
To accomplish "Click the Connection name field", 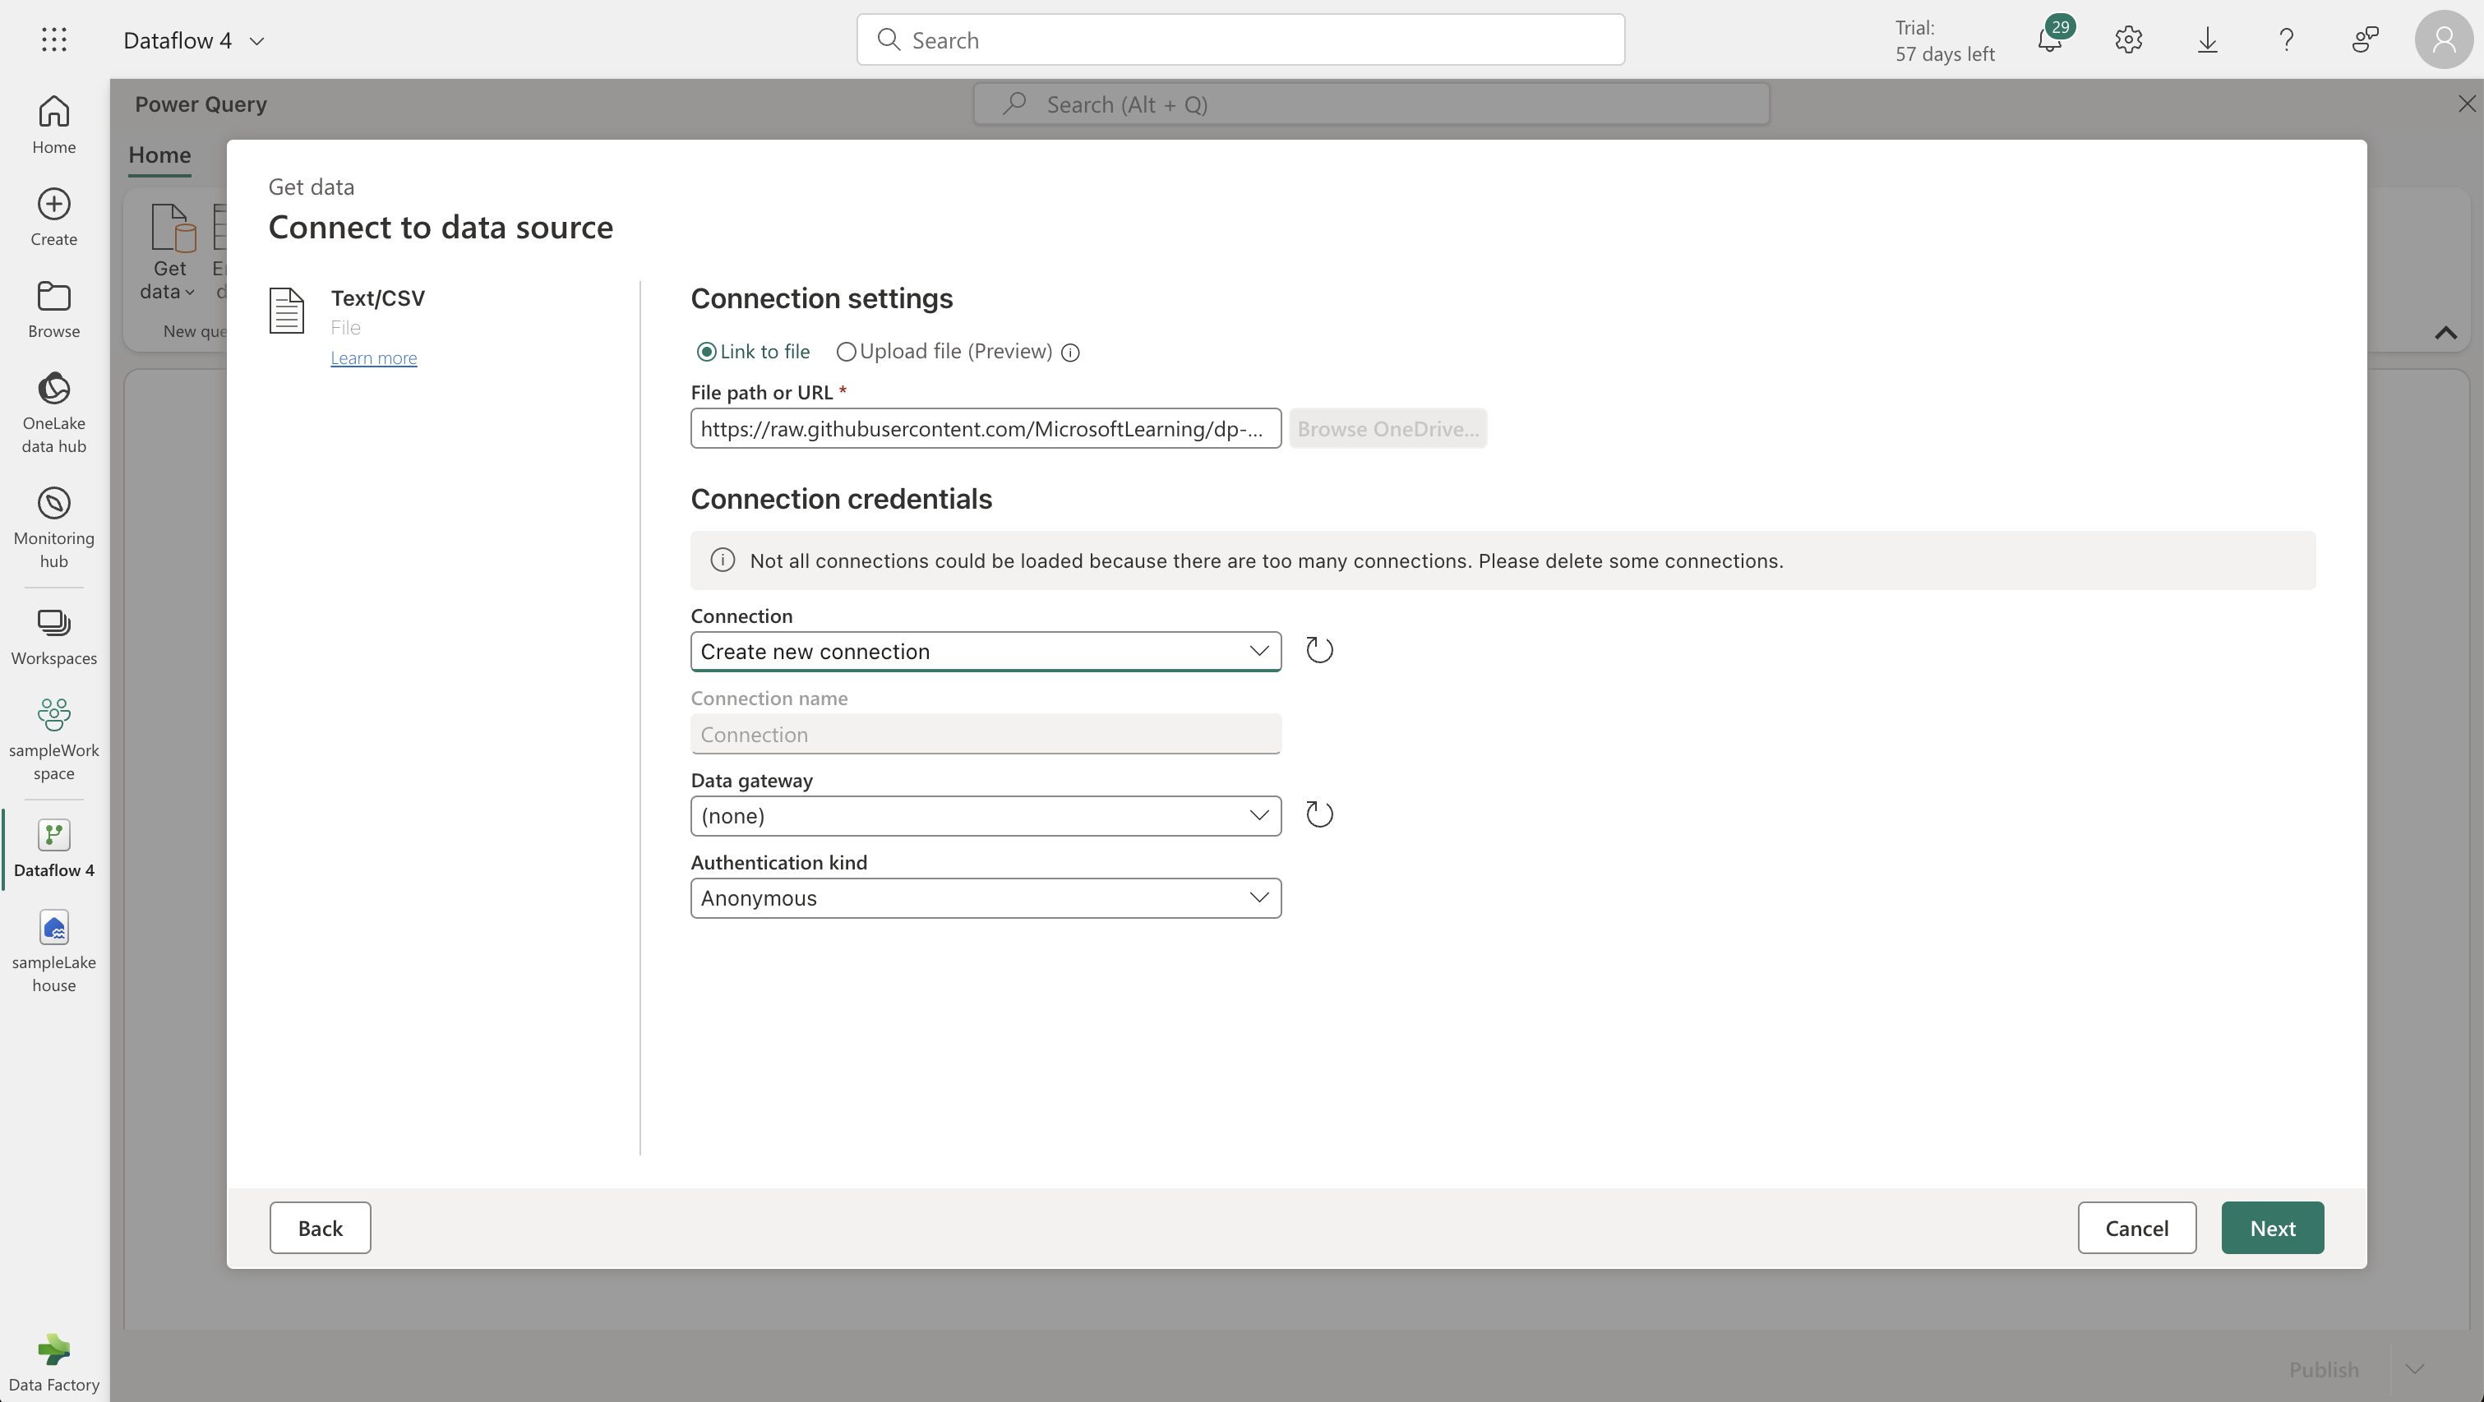I will click(986, 734).
